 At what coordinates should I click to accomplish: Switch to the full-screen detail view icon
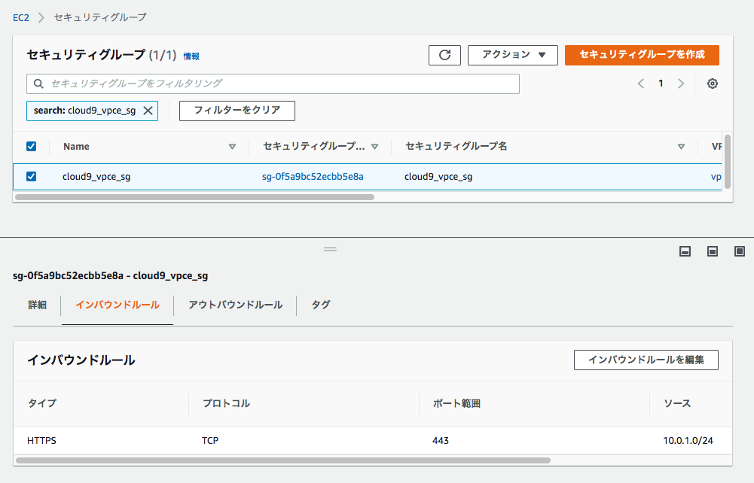coord(739,251)
